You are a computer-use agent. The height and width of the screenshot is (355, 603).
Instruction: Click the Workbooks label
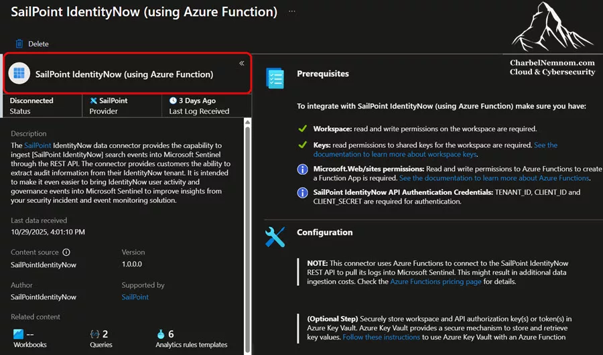tap(30, 344)
